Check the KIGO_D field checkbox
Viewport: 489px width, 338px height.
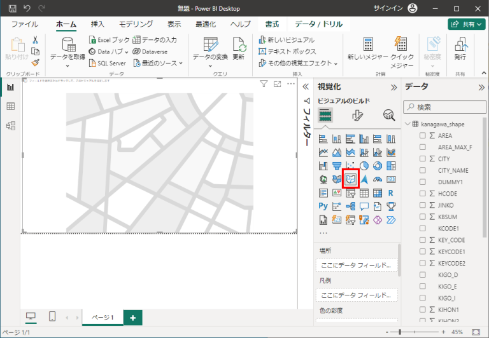tap(423, 275)
